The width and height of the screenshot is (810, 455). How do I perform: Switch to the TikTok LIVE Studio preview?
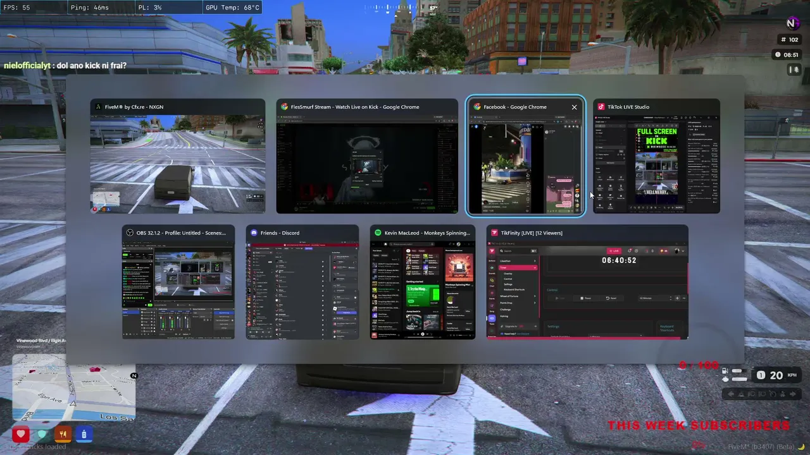coord(656,156)
